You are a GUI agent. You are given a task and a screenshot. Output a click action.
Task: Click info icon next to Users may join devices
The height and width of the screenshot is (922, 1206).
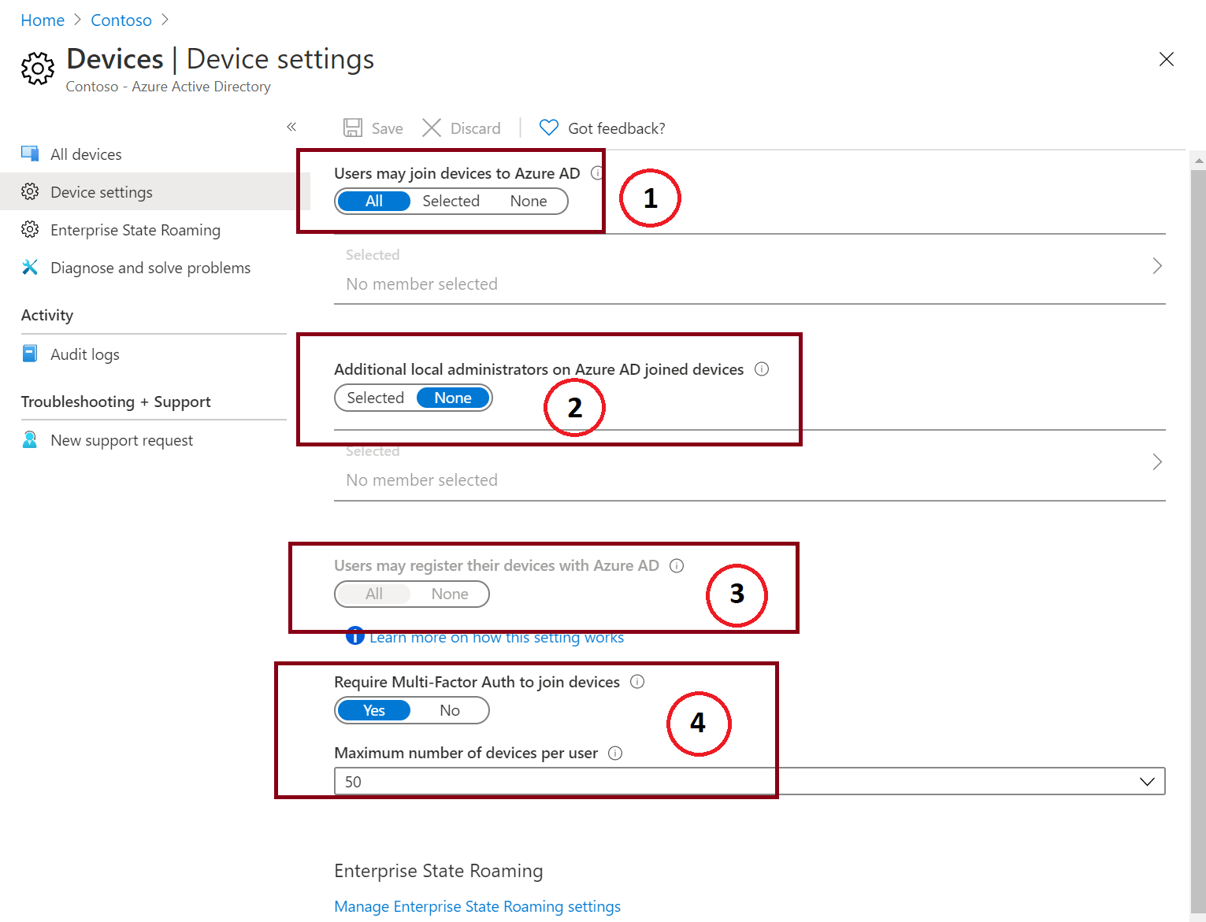point(598,172)
